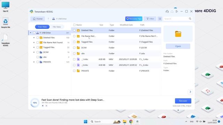Click Open in preview panel
Viewport: 223px width, 125px height.
point(178,46)
